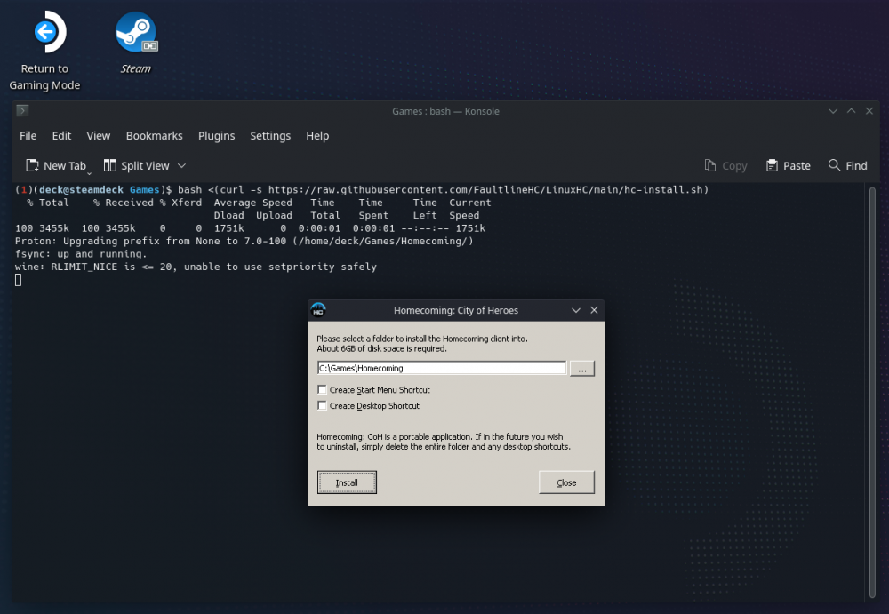Click the Konsole vertical scrollbar
The width and height of the screenshot is (889, 614).
(871, 391)
